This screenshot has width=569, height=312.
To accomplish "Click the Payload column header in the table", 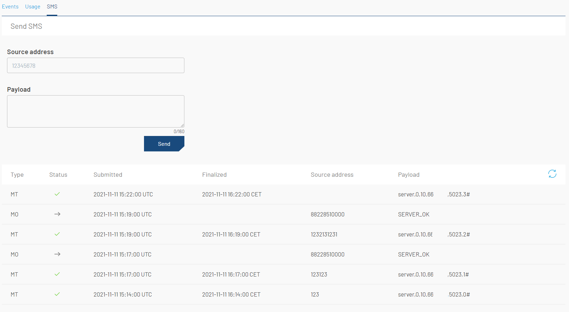I will (408, 175).
